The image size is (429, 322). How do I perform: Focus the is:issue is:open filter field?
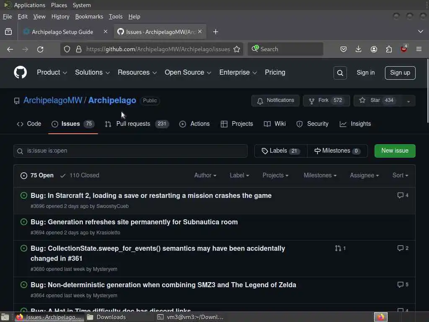tap(131, 151)
